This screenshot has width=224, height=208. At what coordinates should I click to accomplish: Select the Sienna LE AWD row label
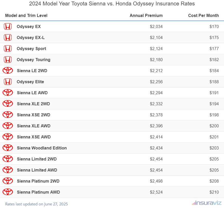(x=32, y=93)
